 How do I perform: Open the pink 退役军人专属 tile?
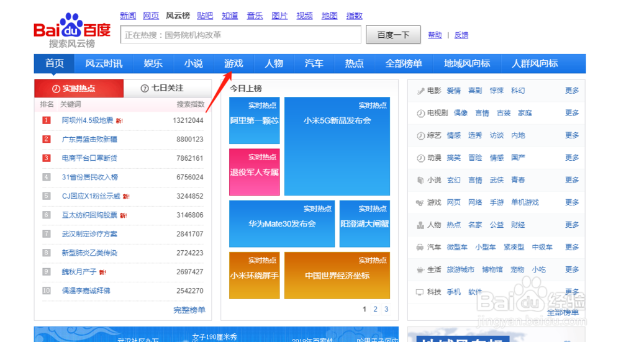click(x=254, y=172)
